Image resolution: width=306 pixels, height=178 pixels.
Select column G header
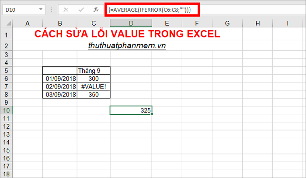pos(227,24)
